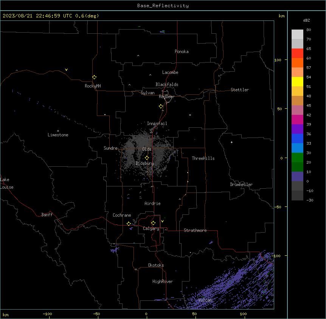
Task: Click the white plus marker north of Drumheller
Action: click(231, 142)
